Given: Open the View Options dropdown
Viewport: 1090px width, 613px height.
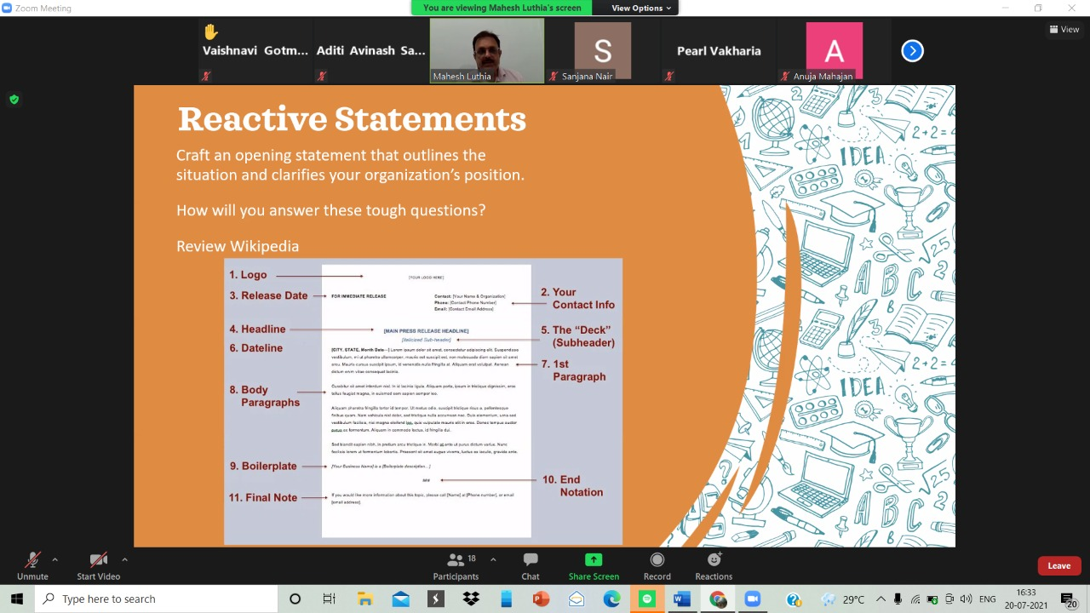Looking at the screenshot, I should [x=641, y=8].
